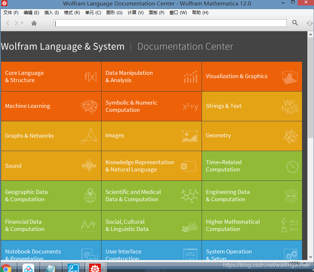
Task: Open the 计算 (V) menu
Action: (136, 13)
